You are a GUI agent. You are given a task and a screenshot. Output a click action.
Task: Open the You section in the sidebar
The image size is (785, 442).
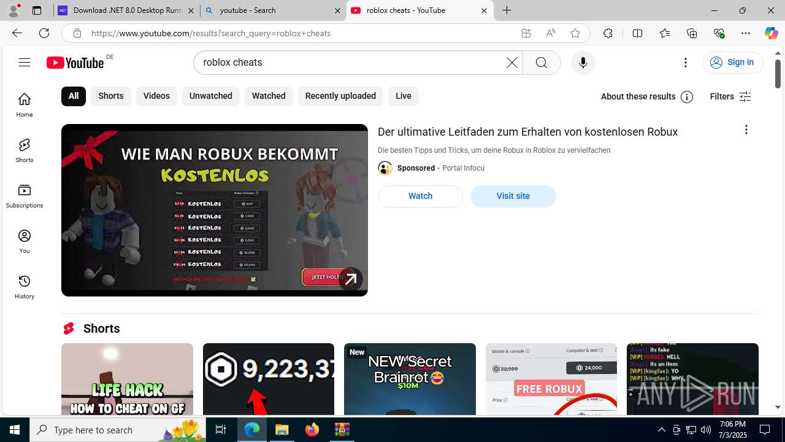click(25, 241)
